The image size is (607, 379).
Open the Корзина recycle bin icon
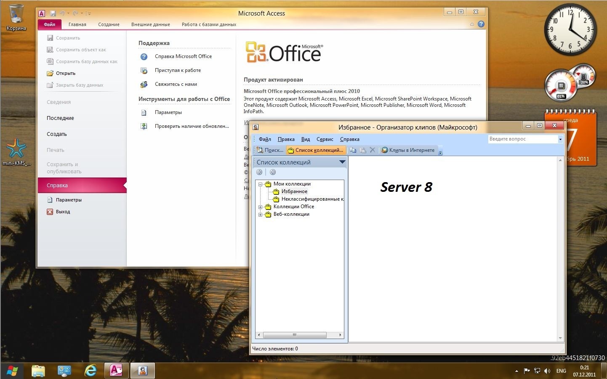(x=16, y=18)
